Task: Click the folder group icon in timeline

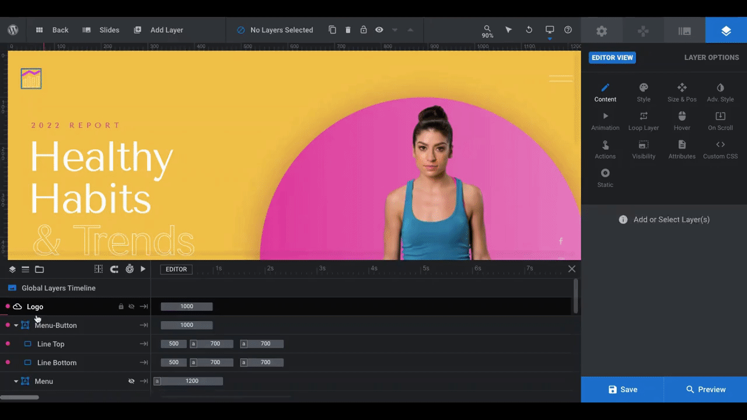Action: (x=39, y=269)
